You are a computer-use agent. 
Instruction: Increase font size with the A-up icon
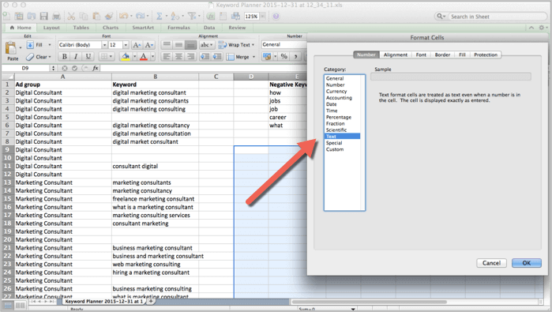tap(137, 45)
